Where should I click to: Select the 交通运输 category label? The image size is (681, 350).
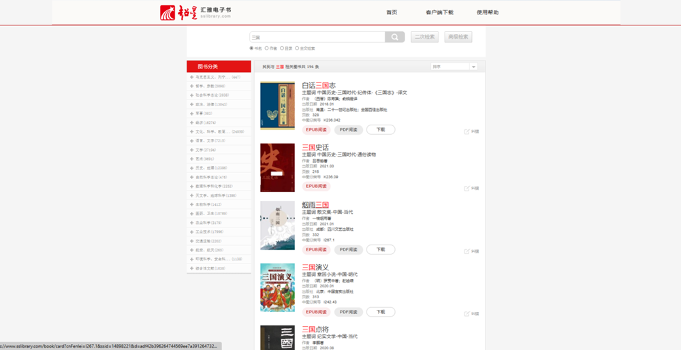coord(208,241)
